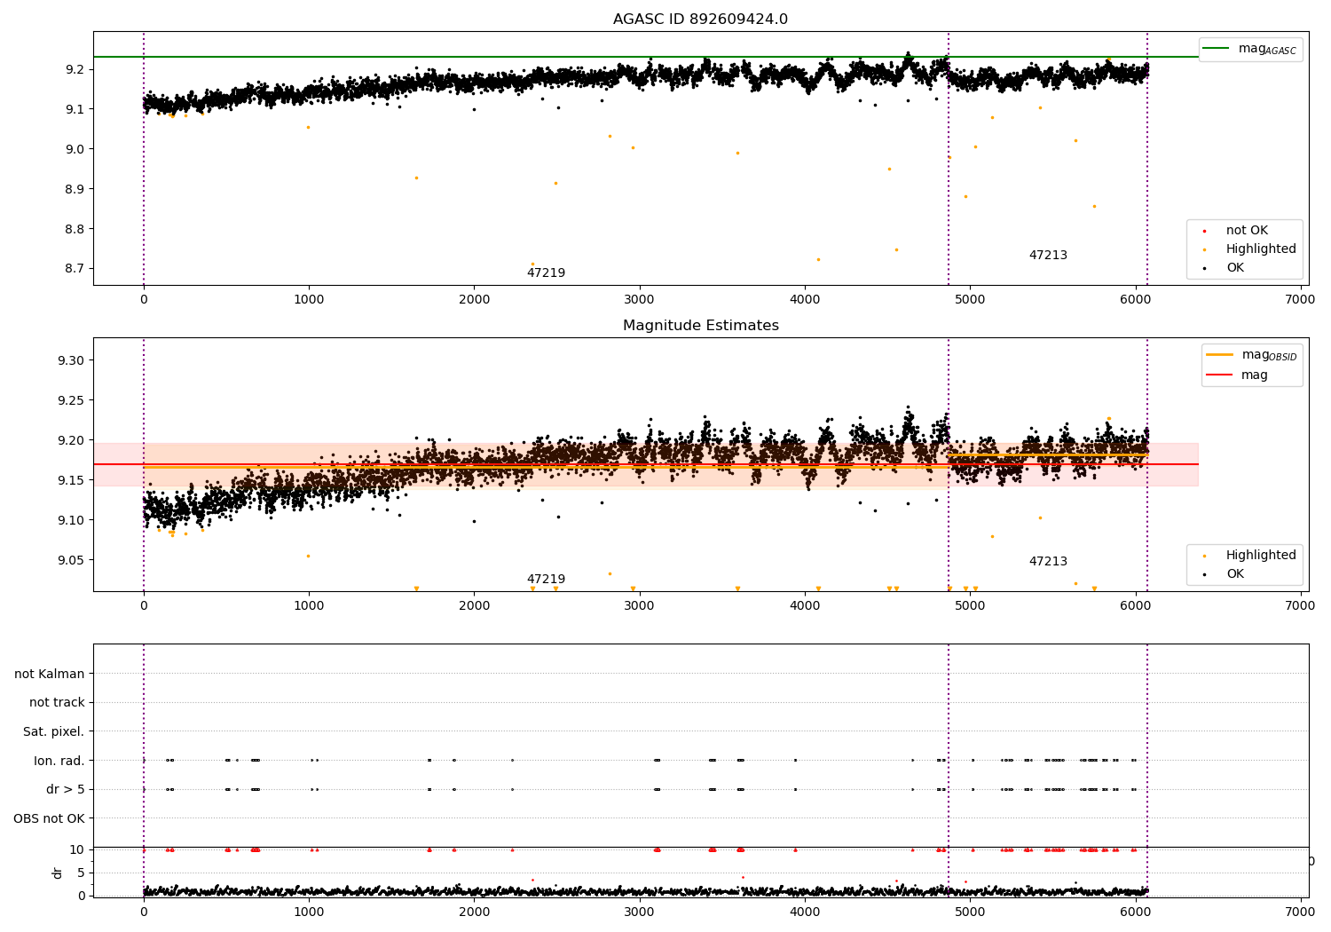The image size is (1331, 932).
Task: Click the 6000 x-axis tick under middle plot
Action: click(x=1136, y=606)
